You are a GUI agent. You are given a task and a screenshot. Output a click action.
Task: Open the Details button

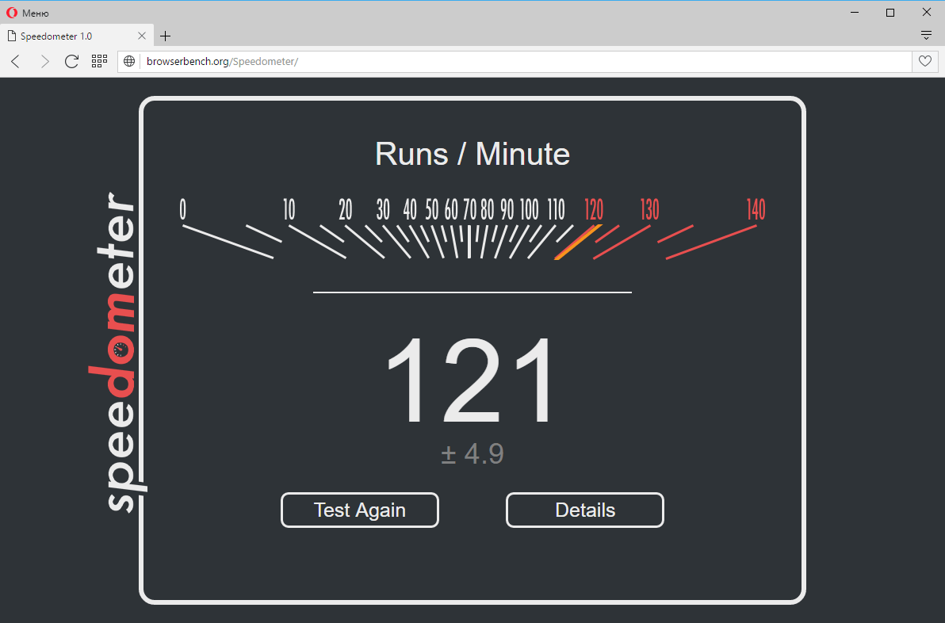pyautogui.click(x=585, y=510)
